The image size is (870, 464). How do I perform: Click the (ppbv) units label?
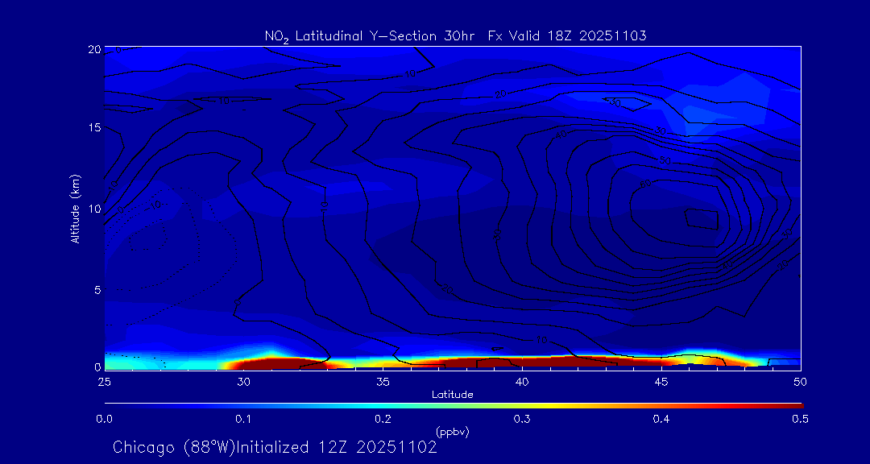pos(452,432)
